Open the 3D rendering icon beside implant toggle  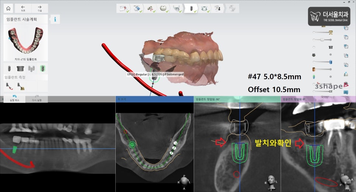[x=346, y=74]
